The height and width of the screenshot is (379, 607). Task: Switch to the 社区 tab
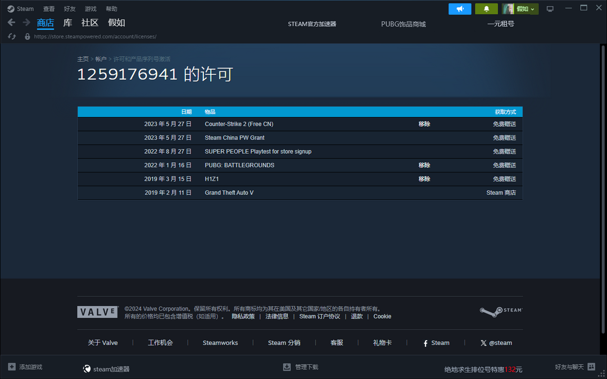pyautogui.click(x=90, y=23)
